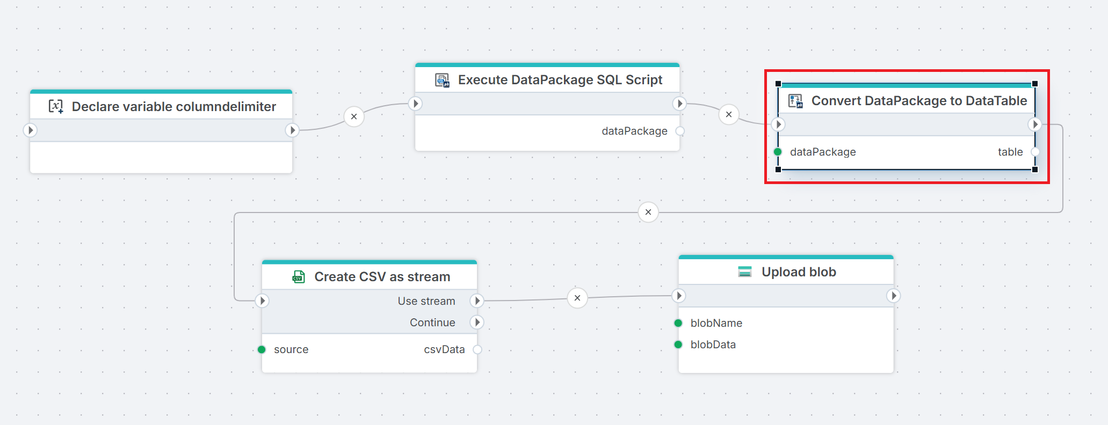This screenshot has height=425, width=1108.
Task: Click the Declare variable columndelimiter node icon
Action: point(56,106)
